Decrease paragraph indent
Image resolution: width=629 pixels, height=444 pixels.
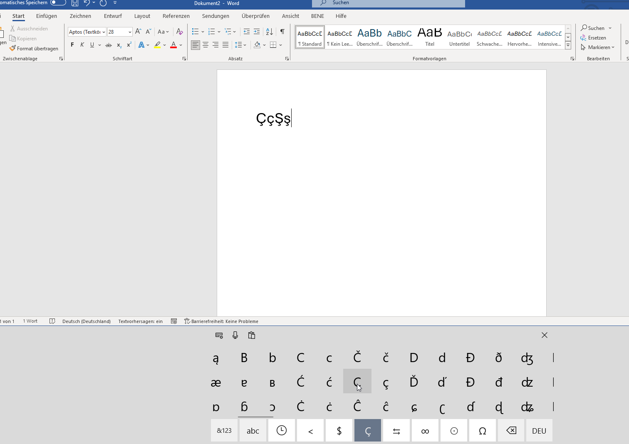tap(247, 32)
